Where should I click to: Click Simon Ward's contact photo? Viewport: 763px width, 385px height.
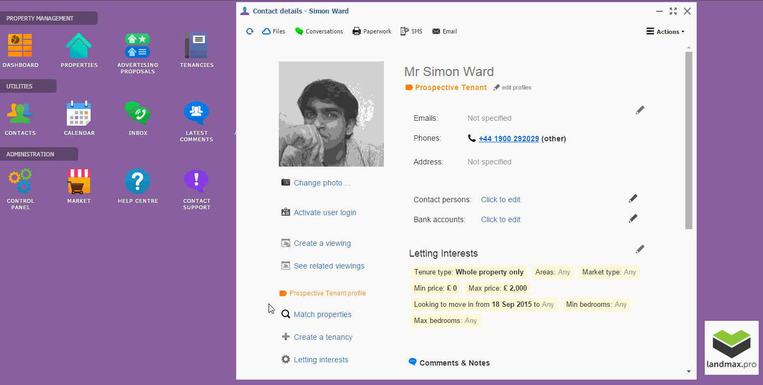[331, 114]
